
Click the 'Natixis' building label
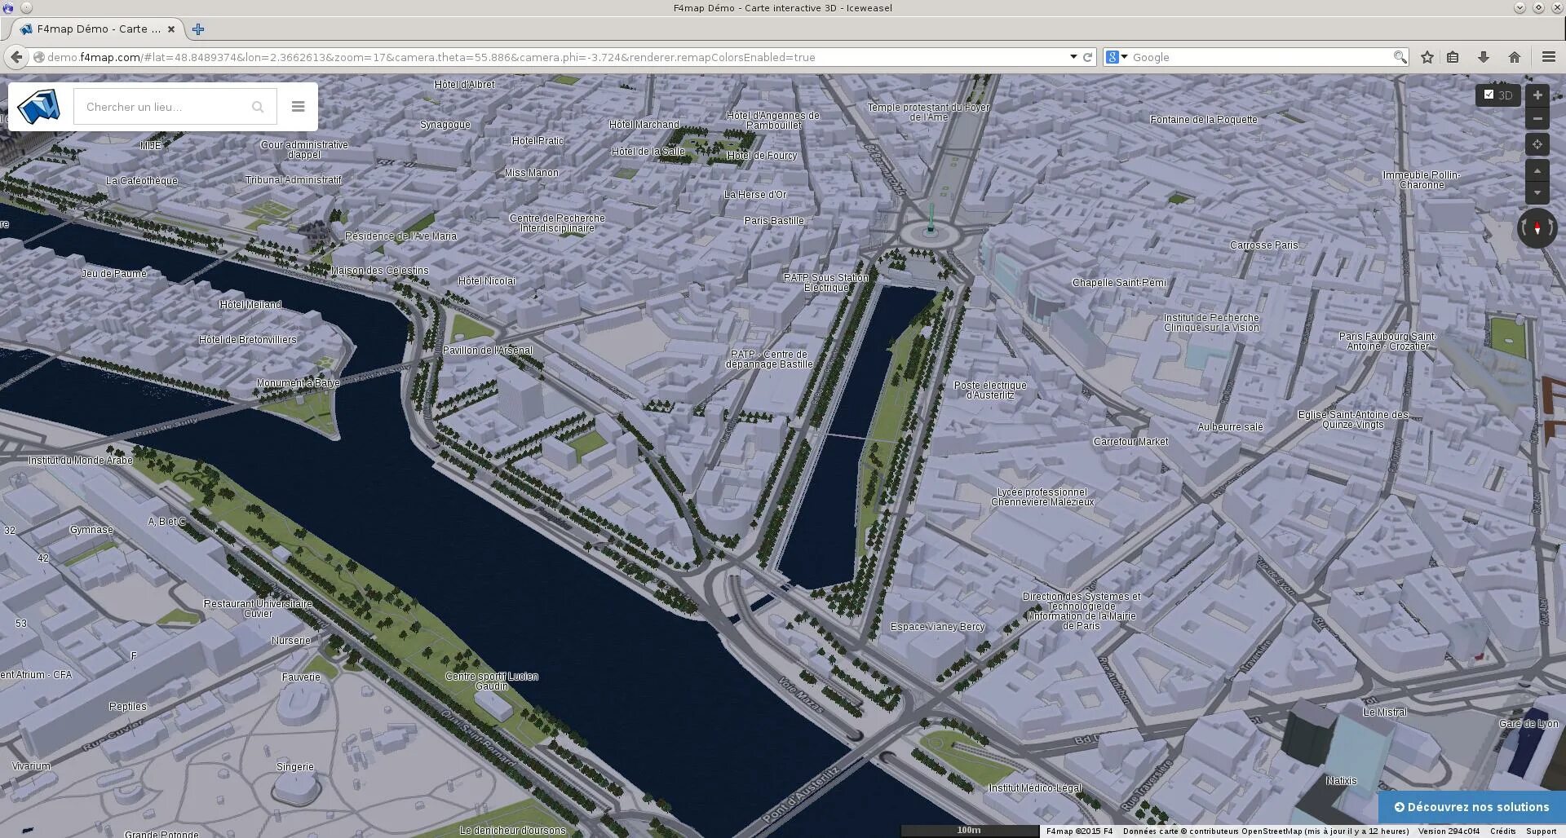coord(1342,781)
